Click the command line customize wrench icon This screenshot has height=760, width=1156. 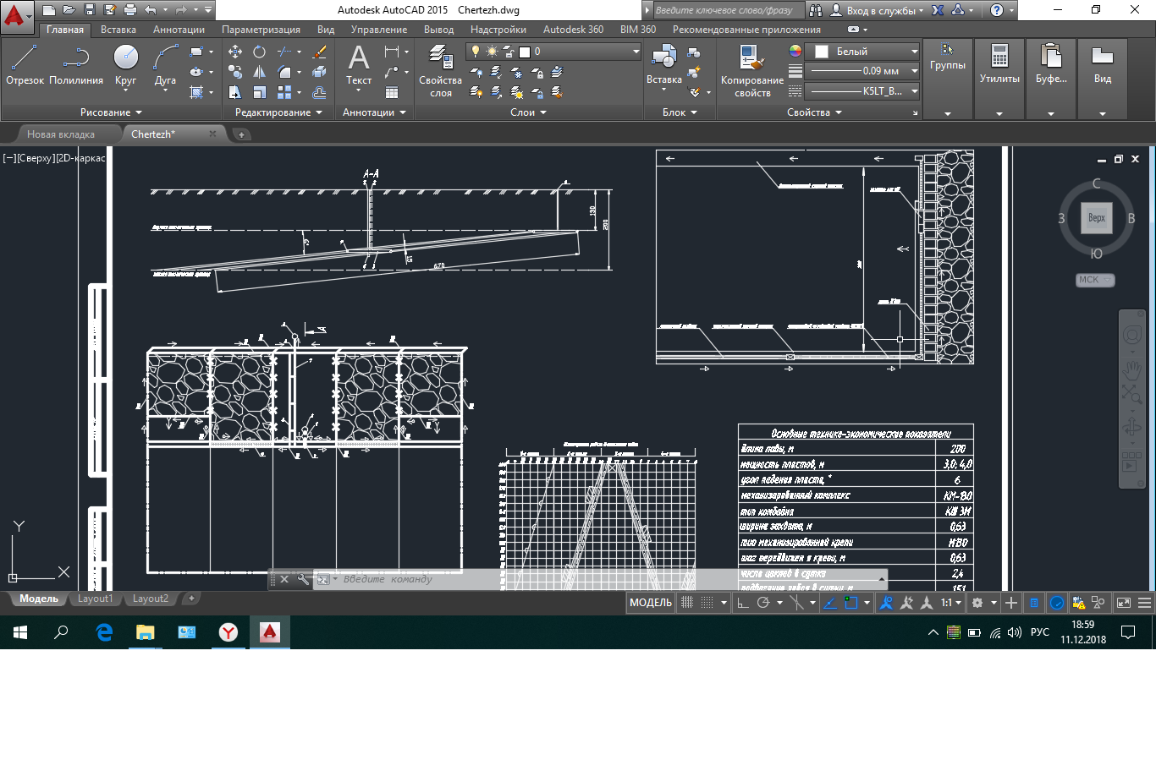[303, 579]
